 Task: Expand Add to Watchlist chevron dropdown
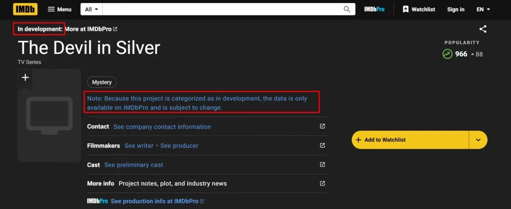pos(478,140)
